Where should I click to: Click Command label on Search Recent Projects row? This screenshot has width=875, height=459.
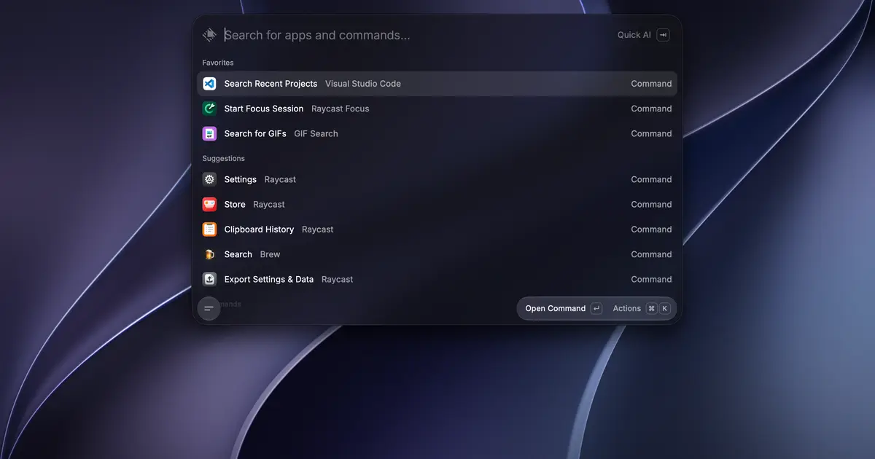point(651,84)
